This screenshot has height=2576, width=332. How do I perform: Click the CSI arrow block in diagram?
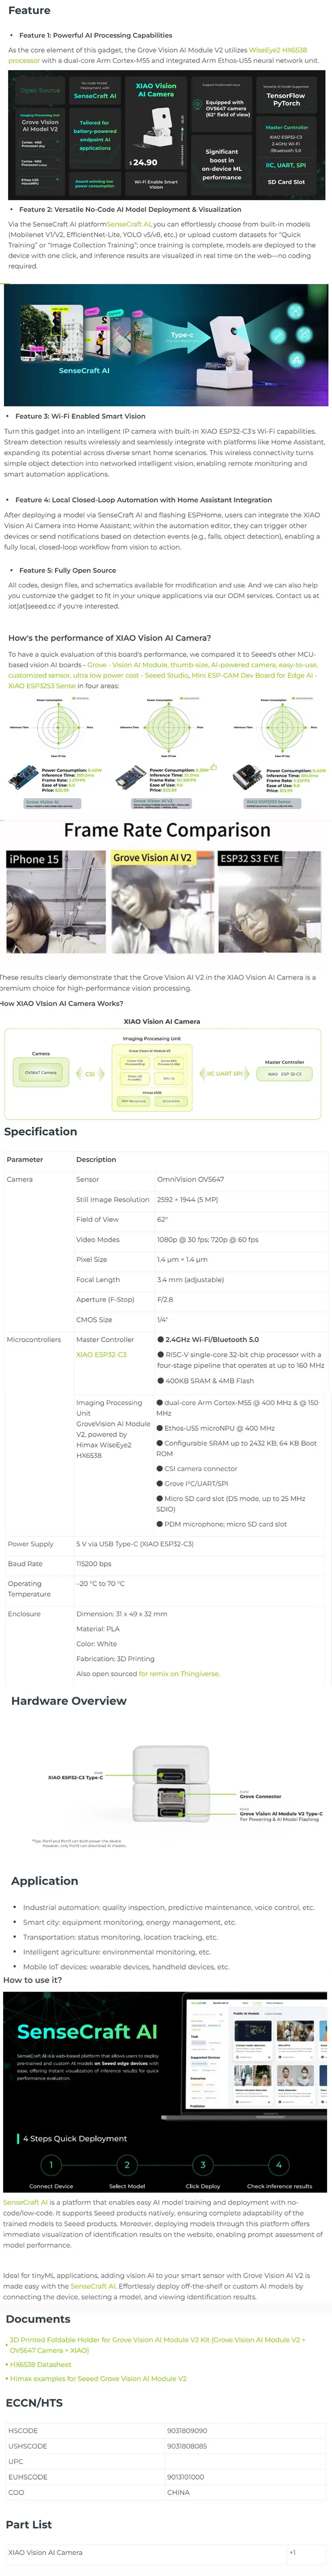click(x=90, y=1074)
